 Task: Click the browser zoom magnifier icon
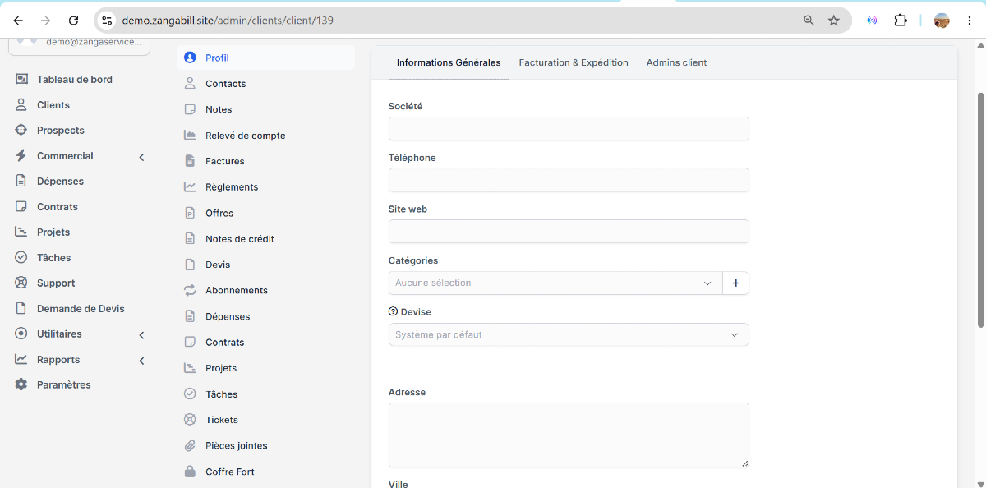tap(809, 21)
